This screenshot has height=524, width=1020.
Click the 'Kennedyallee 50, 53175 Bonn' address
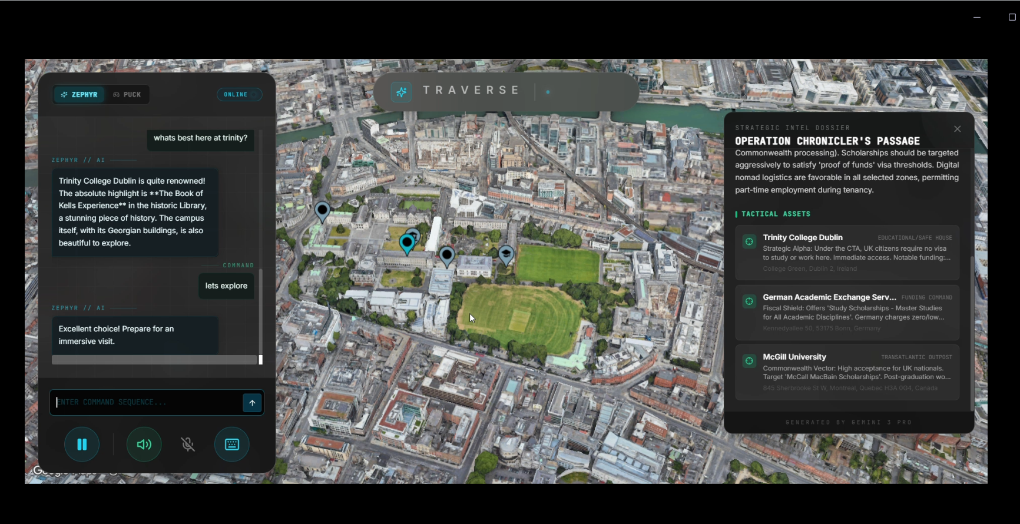[x=822, y=329]
